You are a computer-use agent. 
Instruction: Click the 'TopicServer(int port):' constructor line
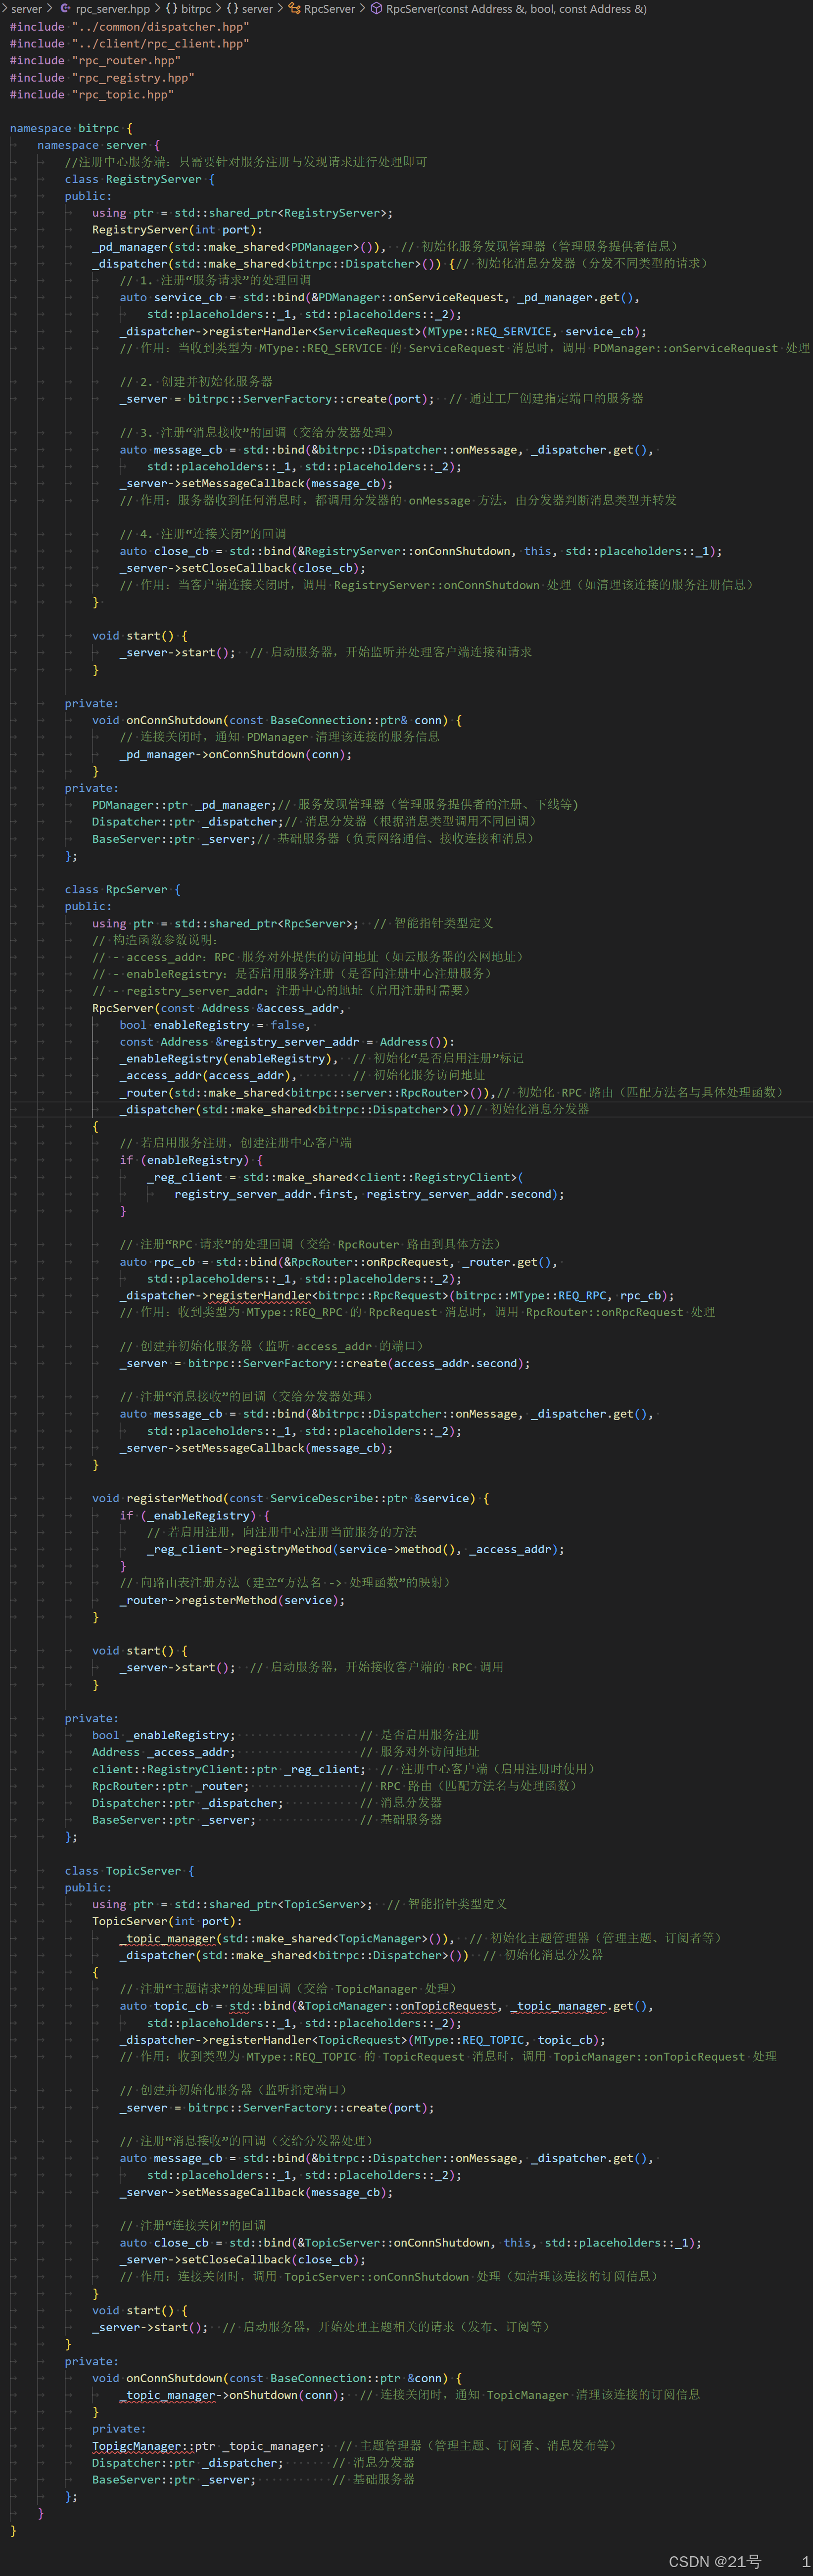(x=167, y=1922)
